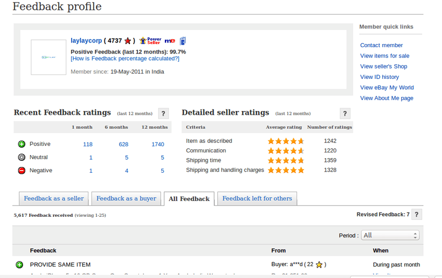Click Shipping and handling charges star rating
The height and width of the screenshot is (278, 442).
[x=286, y=170]
